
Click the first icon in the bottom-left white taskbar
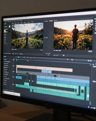pyautogui.click(x=4, y=92)
